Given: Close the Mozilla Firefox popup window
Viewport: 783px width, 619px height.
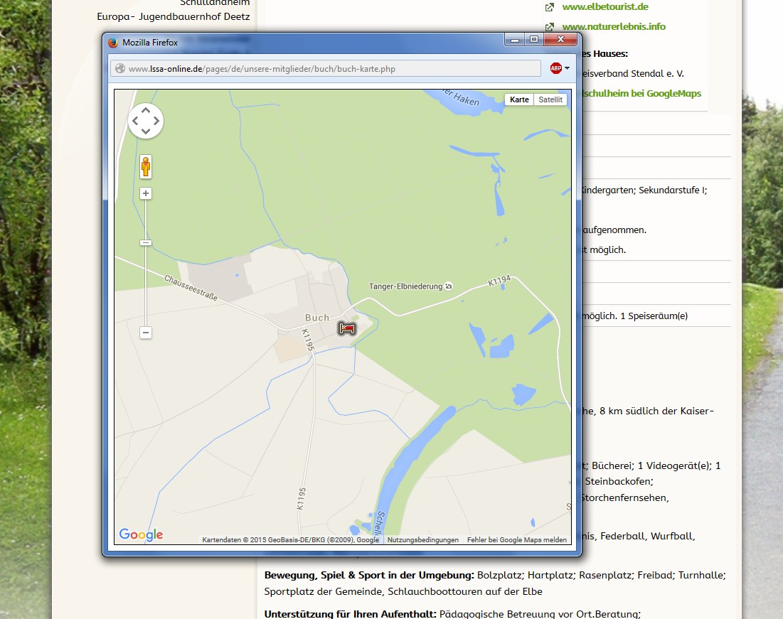Looking at the screenshot, I should coord(560,39).
